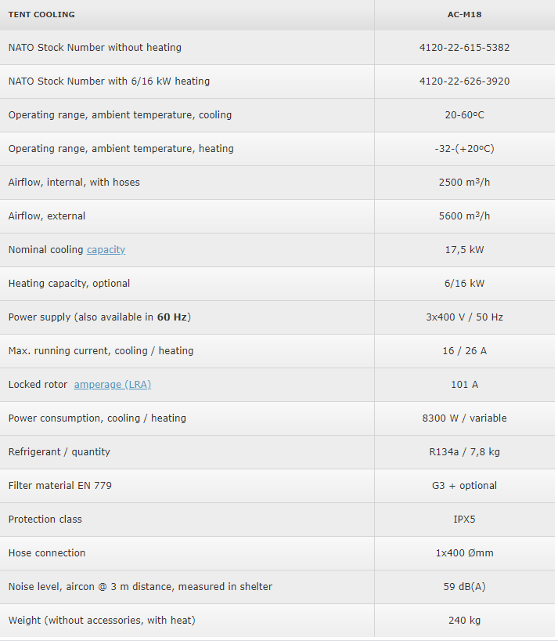This screenshot has height=641, width=558.
Task: Click the "Filter material EN 779" label
Action: (x=60, y=486)
